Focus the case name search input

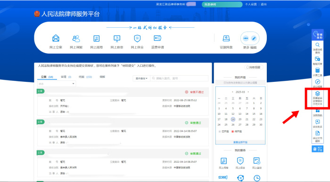(179, 78)
